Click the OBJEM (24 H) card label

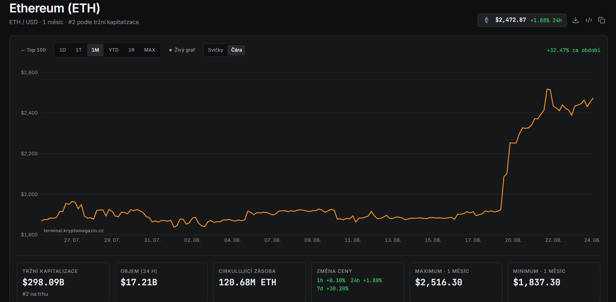pyautogui.click(x=139, y=271)
